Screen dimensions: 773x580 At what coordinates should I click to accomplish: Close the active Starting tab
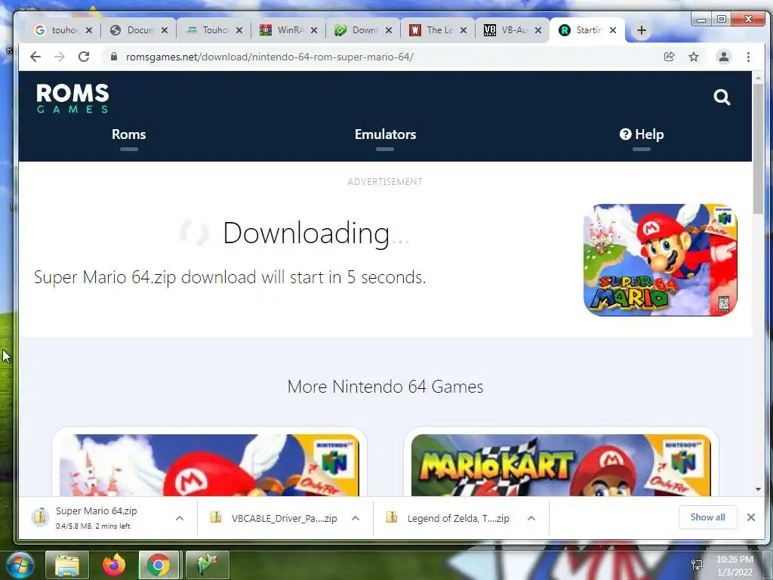click(x=613, y=30)
